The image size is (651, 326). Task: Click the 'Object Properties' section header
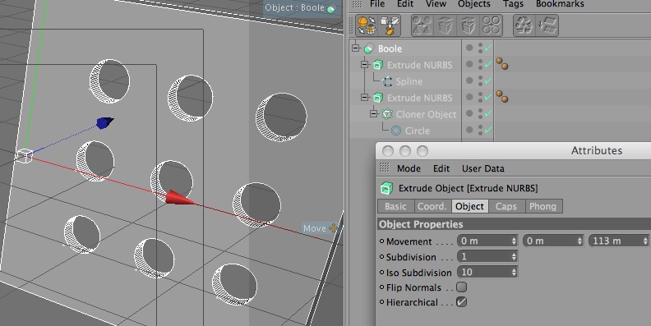click(x=514, y=224)
